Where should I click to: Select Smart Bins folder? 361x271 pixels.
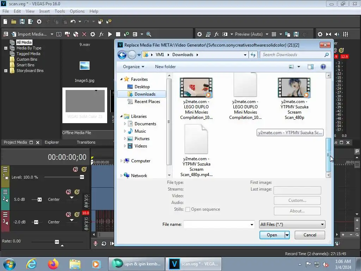point(25,65)
